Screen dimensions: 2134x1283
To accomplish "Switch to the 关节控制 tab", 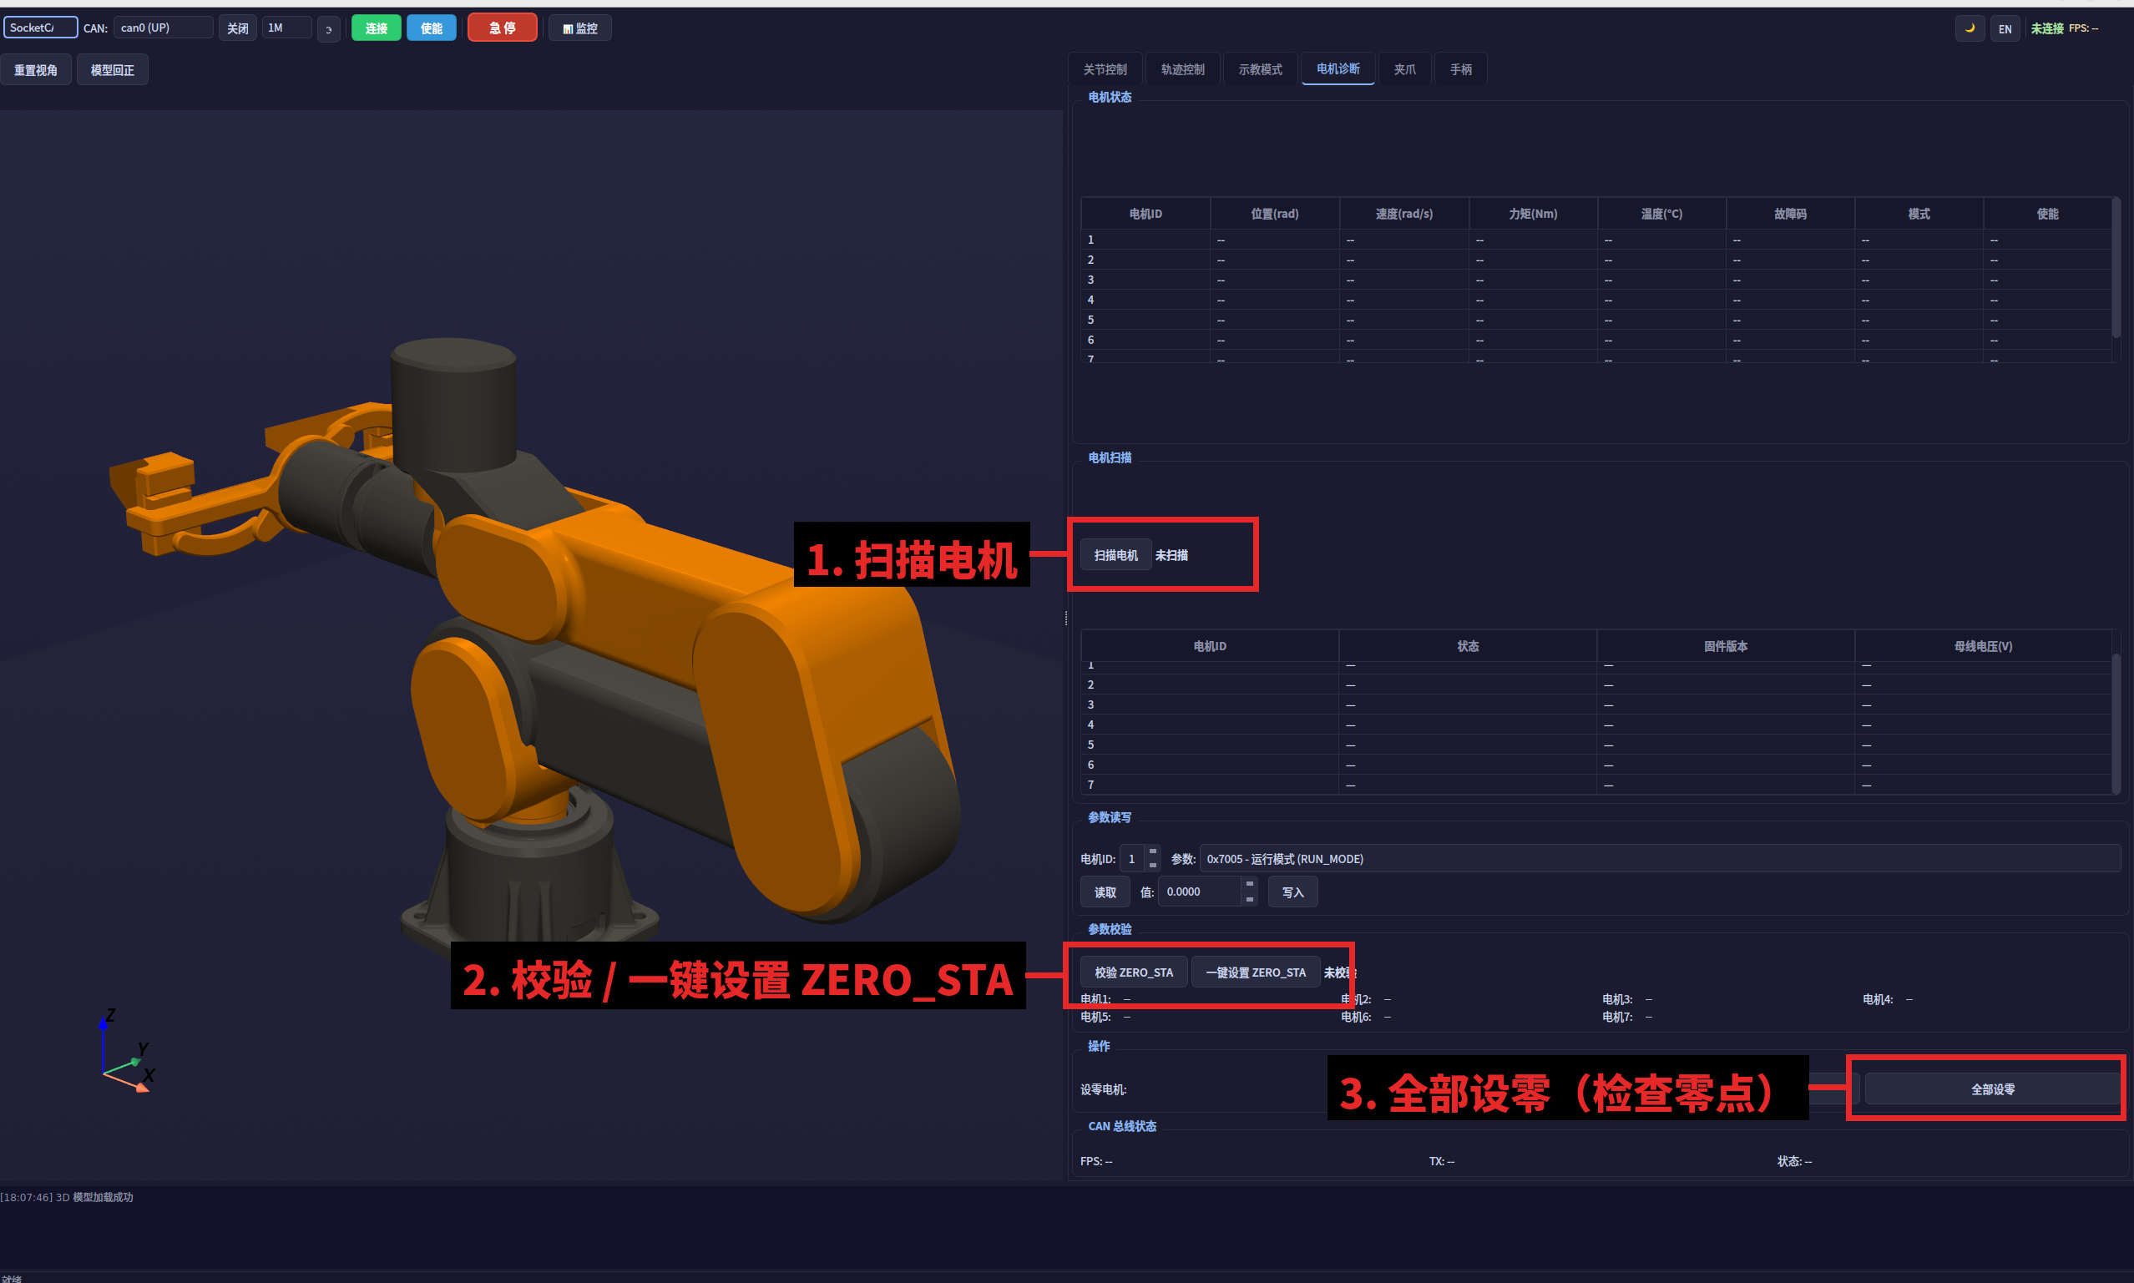I will click(x=1105, y=69).
